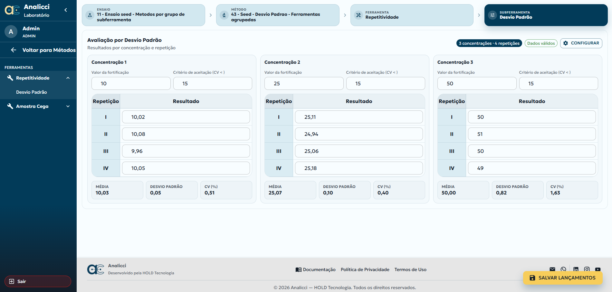This screenshot has height=292, width=612.
Task: Click the 3 concentrações · 4 repetições badge
Action: pyautogui.click(x=489, y=43)
